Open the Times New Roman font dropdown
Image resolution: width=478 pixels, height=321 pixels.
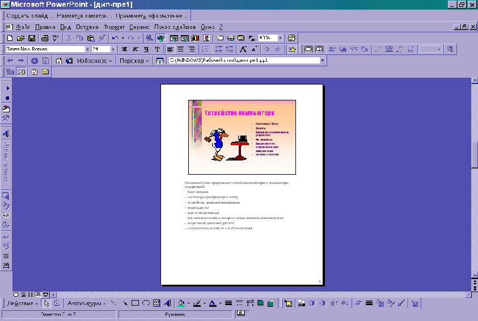coord(86,49)
